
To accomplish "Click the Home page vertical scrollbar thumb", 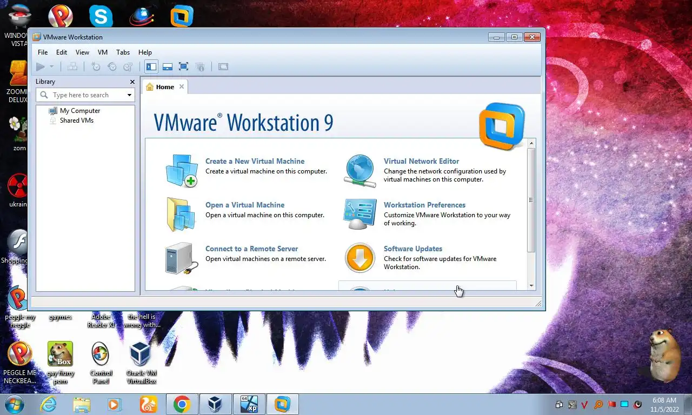I will 531,200.
